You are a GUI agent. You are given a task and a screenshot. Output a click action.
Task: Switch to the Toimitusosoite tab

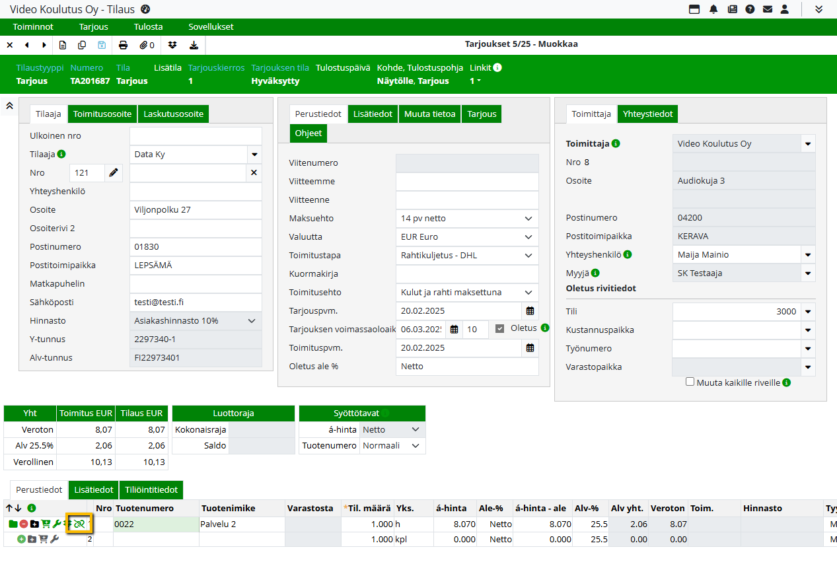102,114
